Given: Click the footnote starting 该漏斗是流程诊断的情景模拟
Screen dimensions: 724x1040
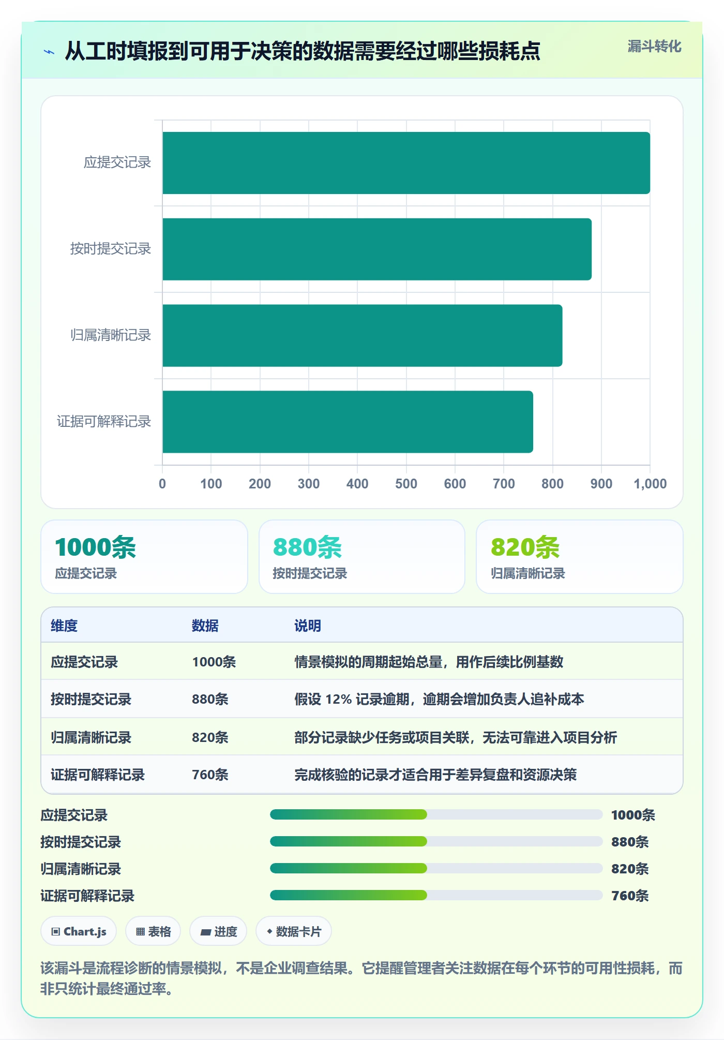Looking at the screenshot, I should (361, 978).
